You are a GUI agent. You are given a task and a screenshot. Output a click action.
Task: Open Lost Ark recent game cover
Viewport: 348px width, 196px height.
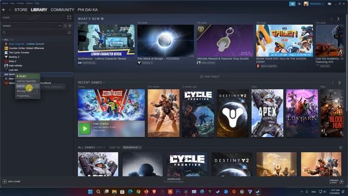(x=302, y=113)
